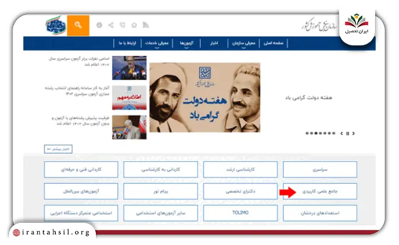
Task: Advance to next slide with right arrow
Action: point(353,133)
